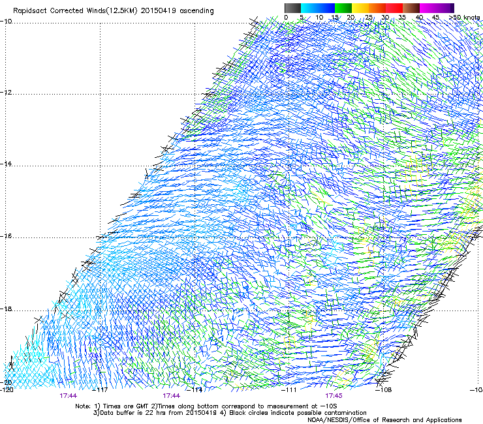Click the "-12" latitude axis label
Image resolution: width=483 pixels, height=424 pixels.
tap(6, 93)
